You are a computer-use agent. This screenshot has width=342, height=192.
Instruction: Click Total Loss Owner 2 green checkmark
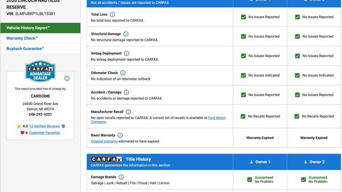[297, 17]
